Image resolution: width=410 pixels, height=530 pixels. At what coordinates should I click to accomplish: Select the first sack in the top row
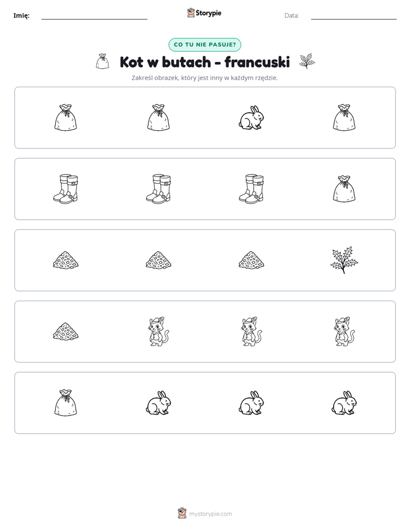pyautogui.click(x=65, y=118)
